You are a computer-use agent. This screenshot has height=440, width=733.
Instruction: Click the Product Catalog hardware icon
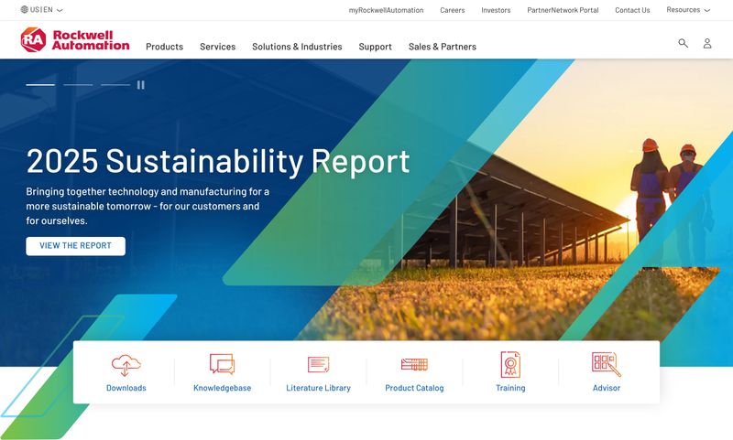tap(415, 364)
